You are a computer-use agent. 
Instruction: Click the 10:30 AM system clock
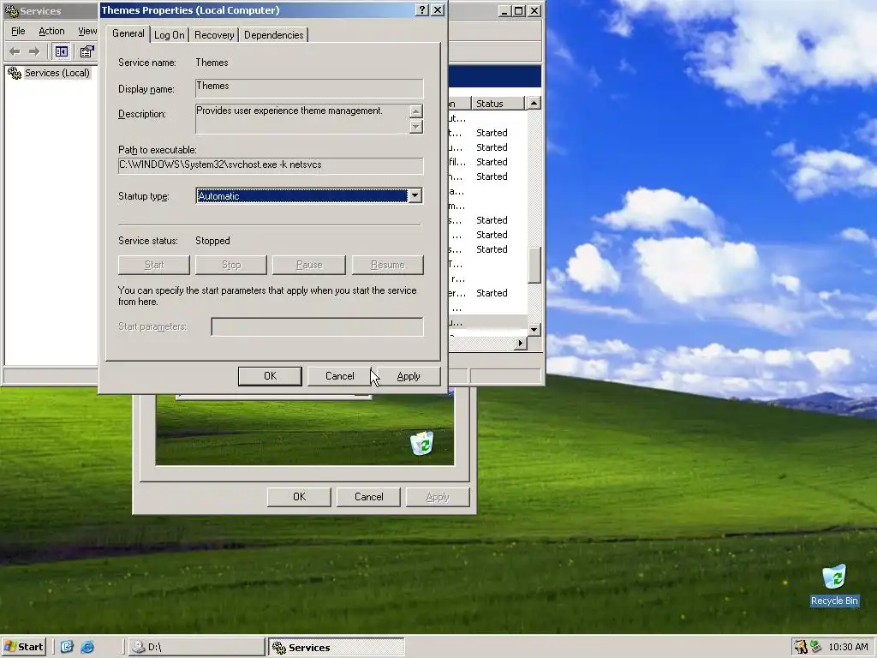tap(848, 647)
